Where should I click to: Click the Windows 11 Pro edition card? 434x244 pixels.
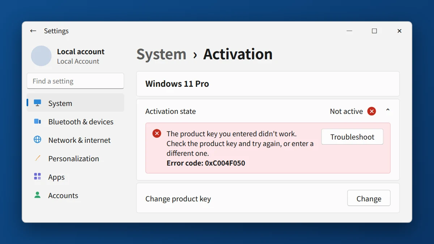point(268,84)
